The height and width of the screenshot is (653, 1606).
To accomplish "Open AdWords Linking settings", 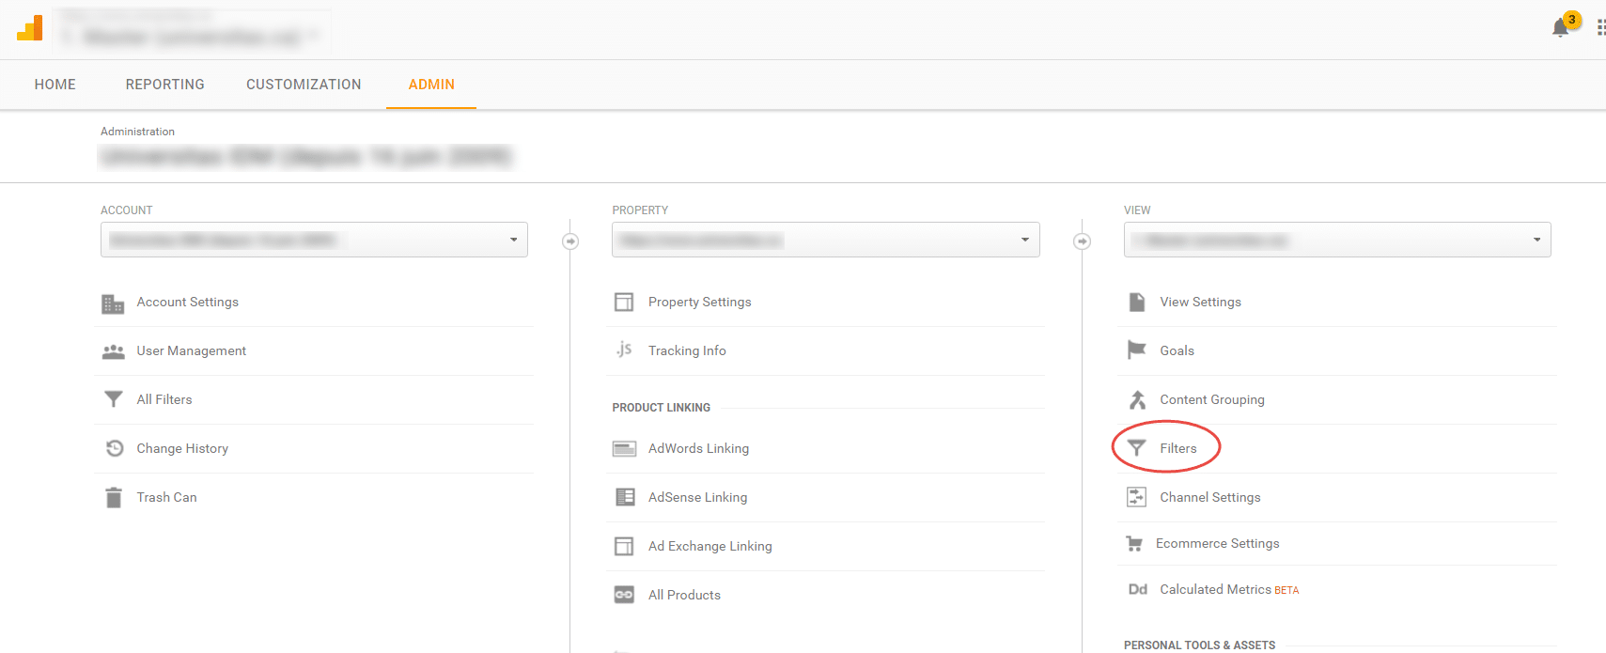I will click(698, 448).
